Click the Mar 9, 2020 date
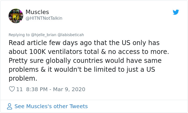The height and width of the screenshot is (113, 188). (x=69, y=89)
